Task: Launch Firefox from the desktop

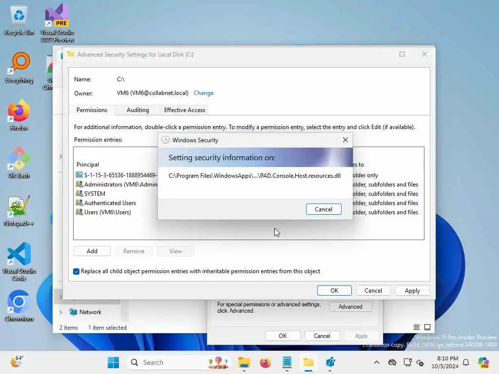Action: 19,115
